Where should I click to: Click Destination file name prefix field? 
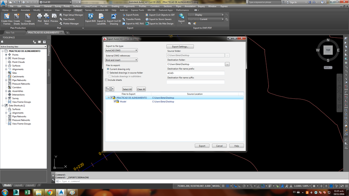pos(195,73)
